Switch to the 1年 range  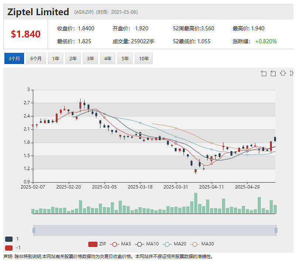pos(55,58)
